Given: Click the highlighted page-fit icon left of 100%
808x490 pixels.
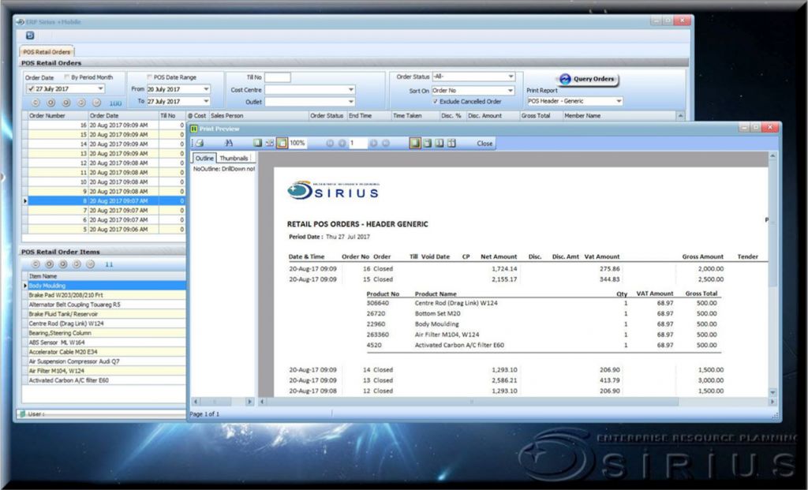Looking at the screenshot, I should [x=282, y=144].
